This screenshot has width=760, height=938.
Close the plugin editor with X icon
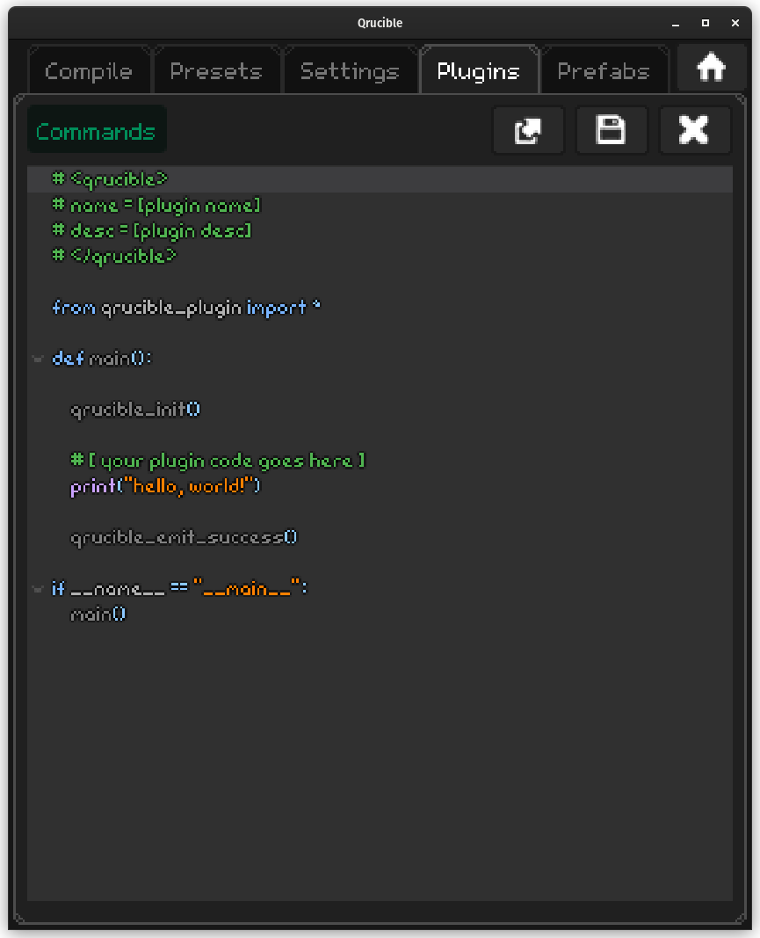694,131
